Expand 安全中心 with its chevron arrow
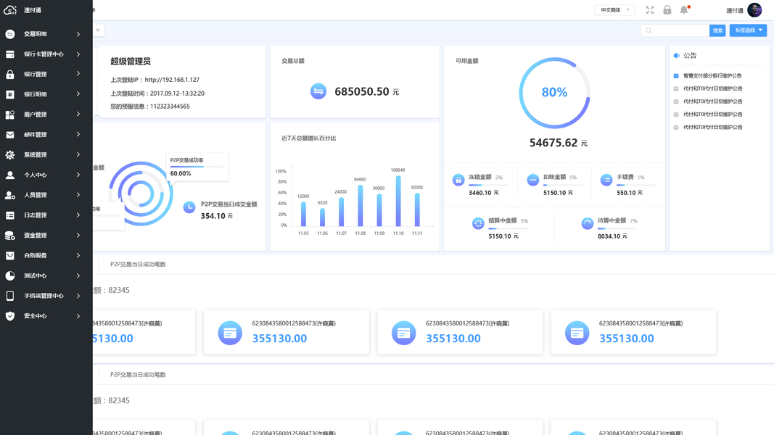The height and width of the screenshot is (435, 774). 78,316
